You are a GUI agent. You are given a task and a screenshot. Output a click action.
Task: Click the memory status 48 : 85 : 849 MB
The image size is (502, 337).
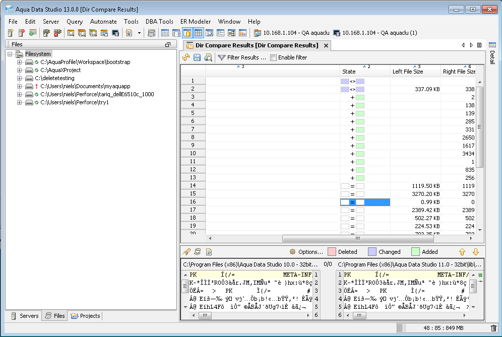(443, 328)
